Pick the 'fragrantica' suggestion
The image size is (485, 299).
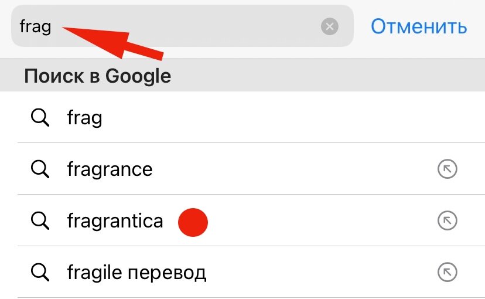(115, 221)
